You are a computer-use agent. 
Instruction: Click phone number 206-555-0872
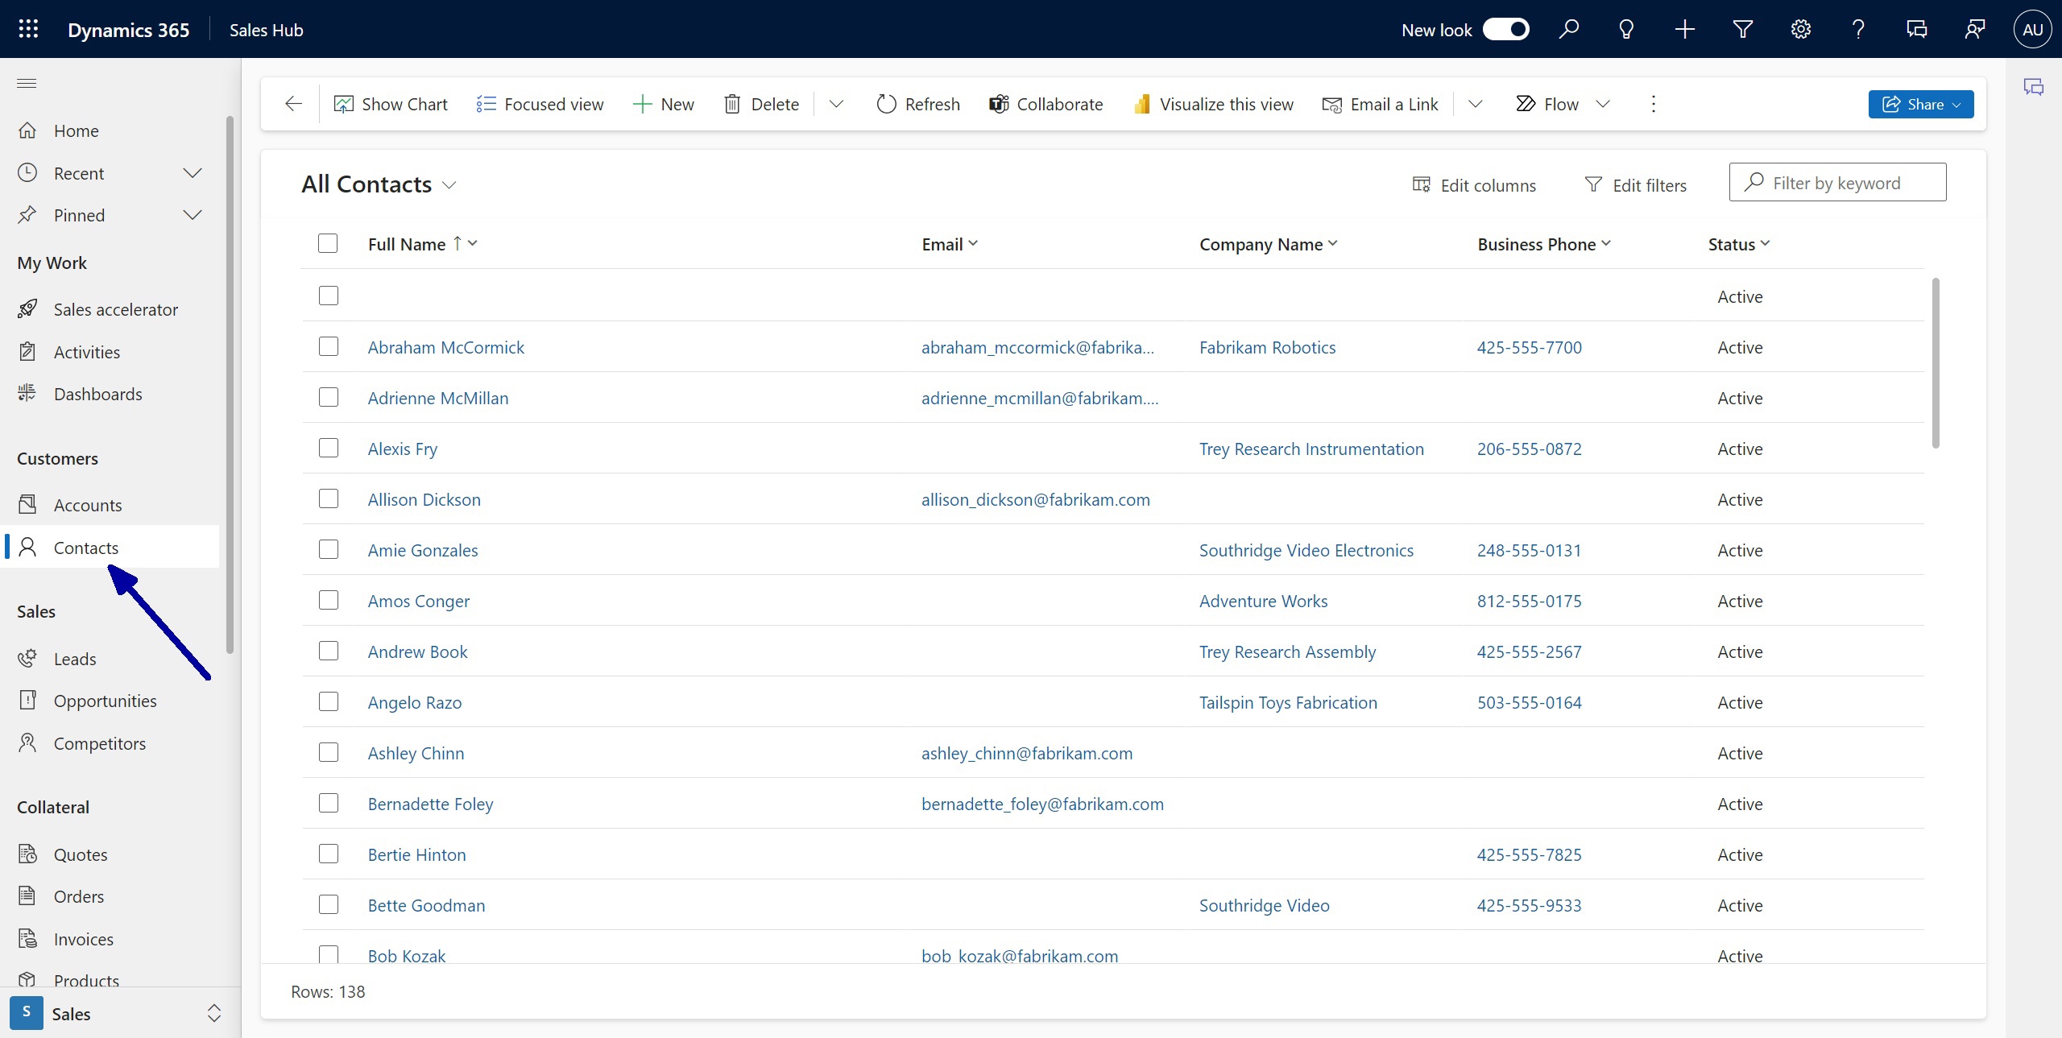click(1529, 449)
